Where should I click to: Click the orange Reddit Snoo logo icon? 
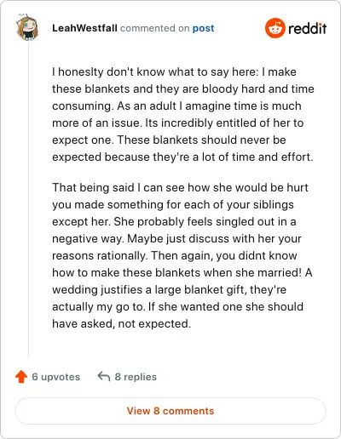pos(275,28)
